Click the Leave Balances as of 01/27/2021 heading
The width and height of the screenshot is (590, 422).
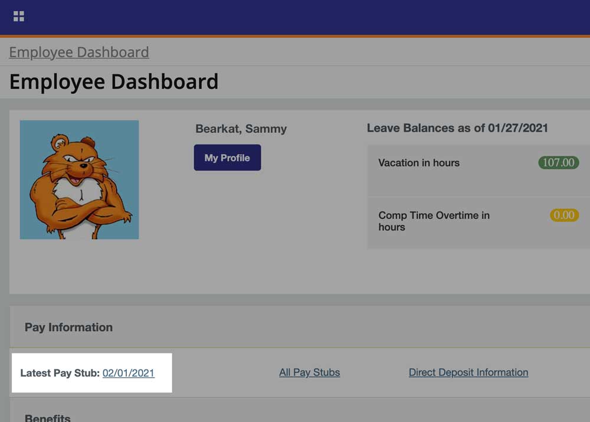point(457,128)
